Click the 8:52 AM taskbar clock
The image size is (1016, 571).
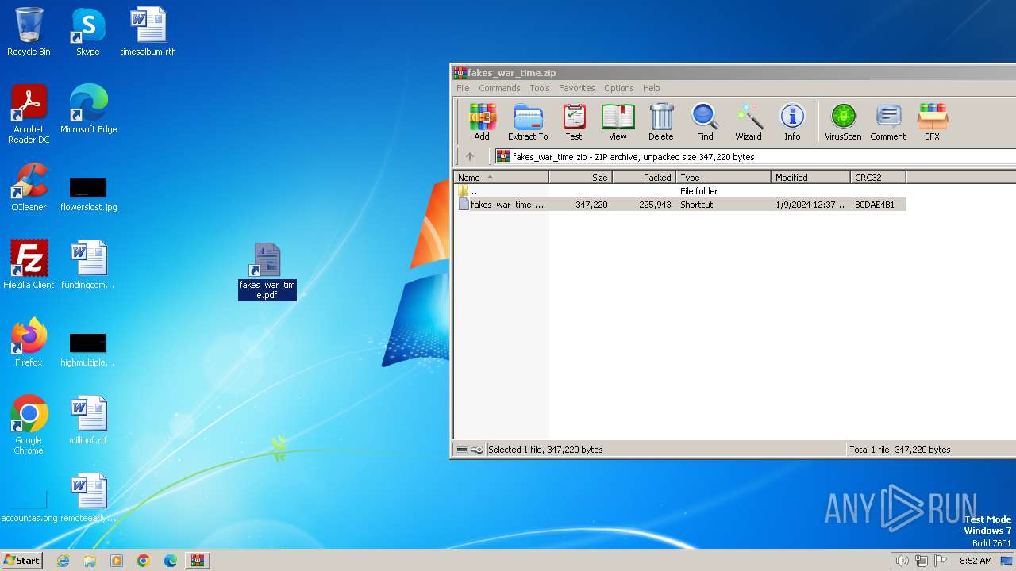(x=976, y=561)
